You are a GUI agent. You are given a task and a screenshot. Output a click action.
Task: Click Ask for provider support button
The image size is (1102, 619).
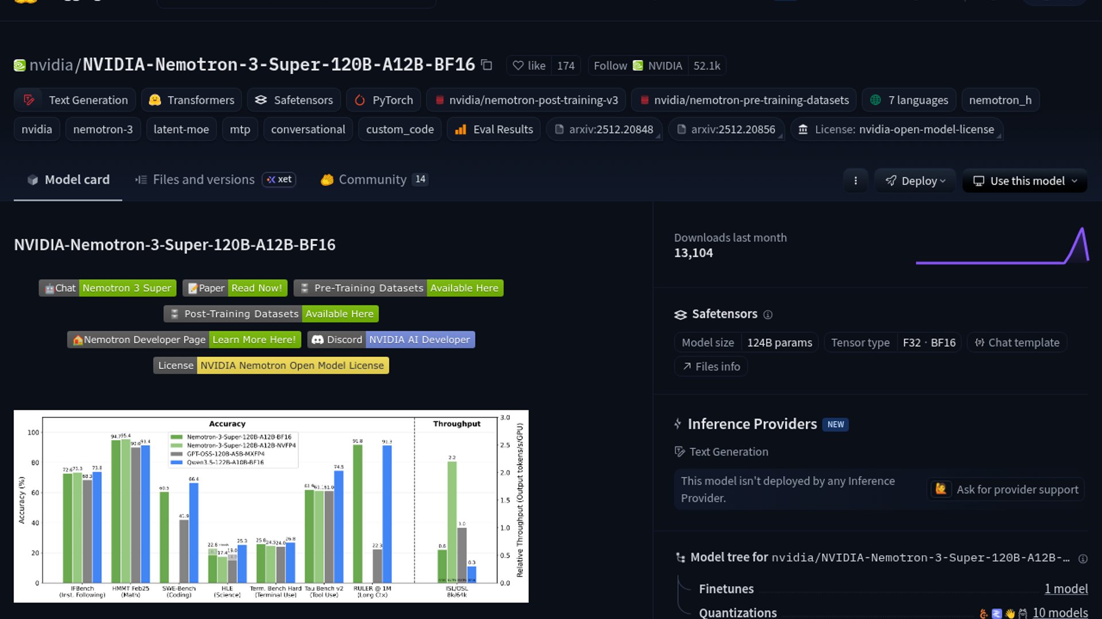[x=1006, y=489]
